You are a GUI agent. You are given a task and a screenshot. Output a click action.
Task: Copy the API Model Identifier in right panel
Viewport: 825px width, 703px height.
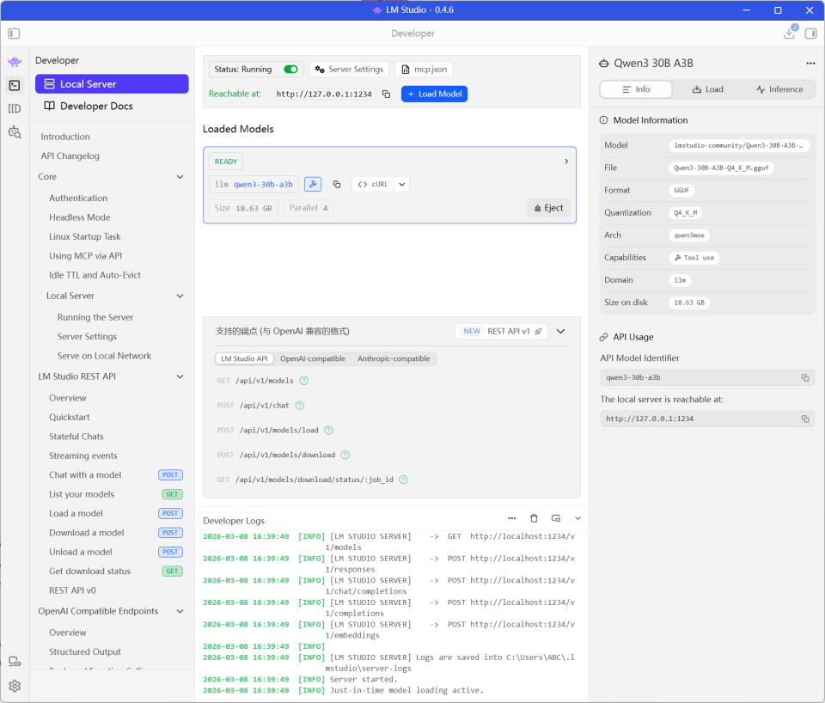(805, 377)
